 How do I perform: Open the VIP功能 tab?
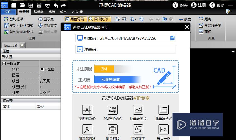77,12
